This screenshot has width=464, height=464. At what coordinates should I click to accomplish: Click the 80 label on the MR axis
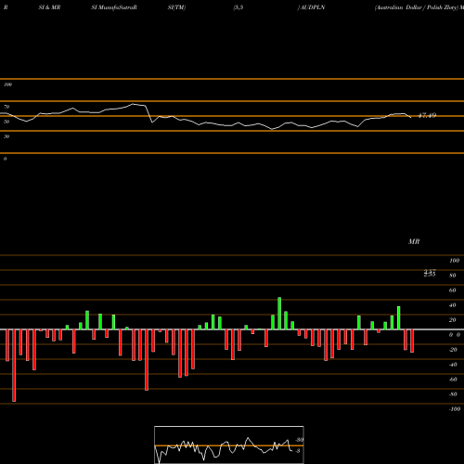[453, 276]
